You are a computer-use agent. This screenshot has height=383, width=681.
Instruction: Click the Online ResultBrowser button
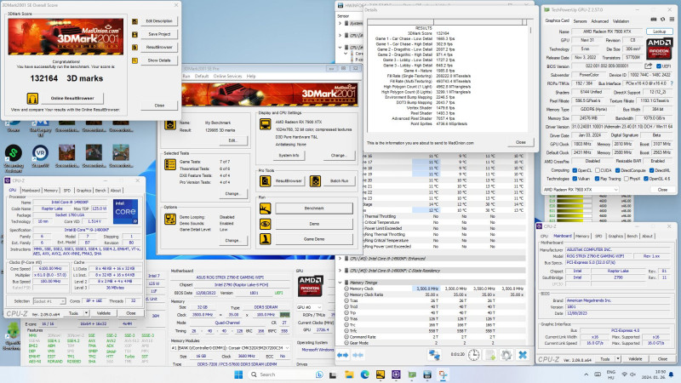tap(72, 99)
